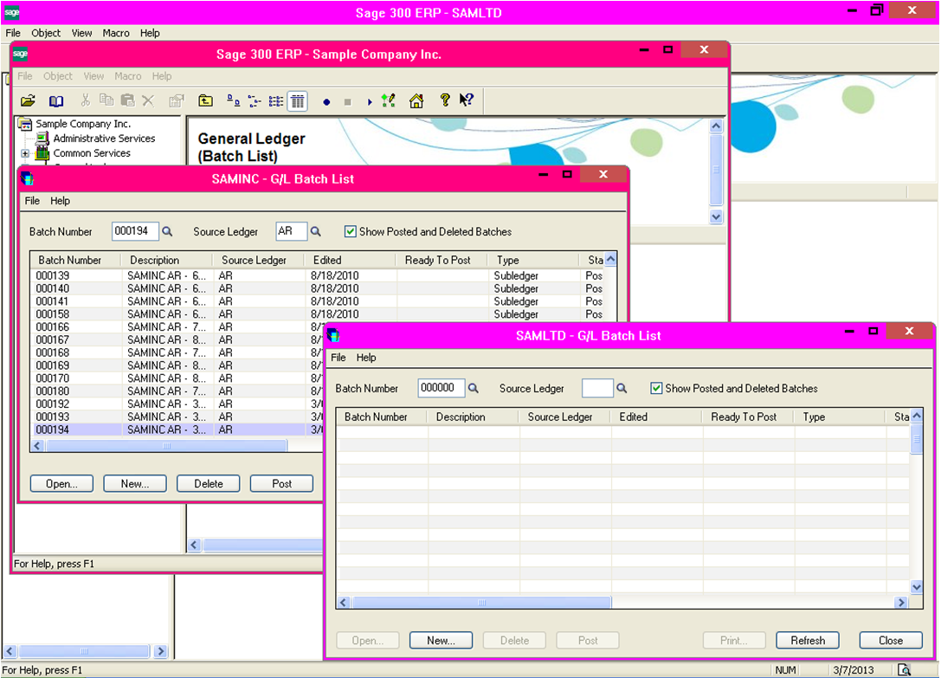Uncheck Show Posted and Deleted Batches in SAMLTD

pos(656,388)
